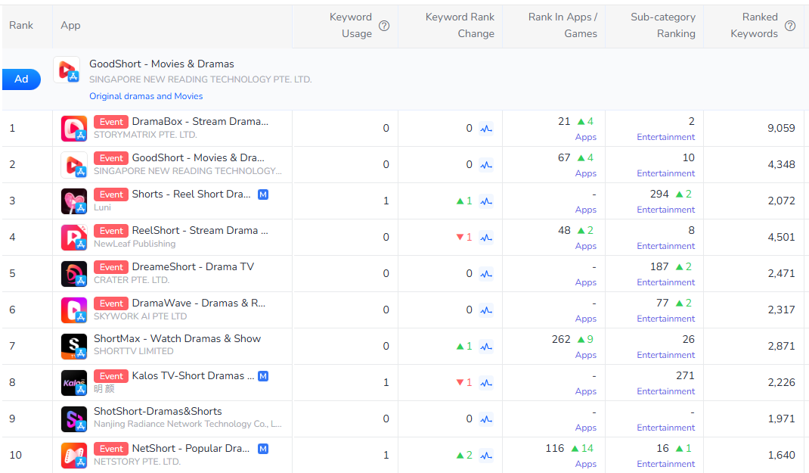Show rank trend chart for GoodShort rank 2
809x473 pixels.
(486, 165)
